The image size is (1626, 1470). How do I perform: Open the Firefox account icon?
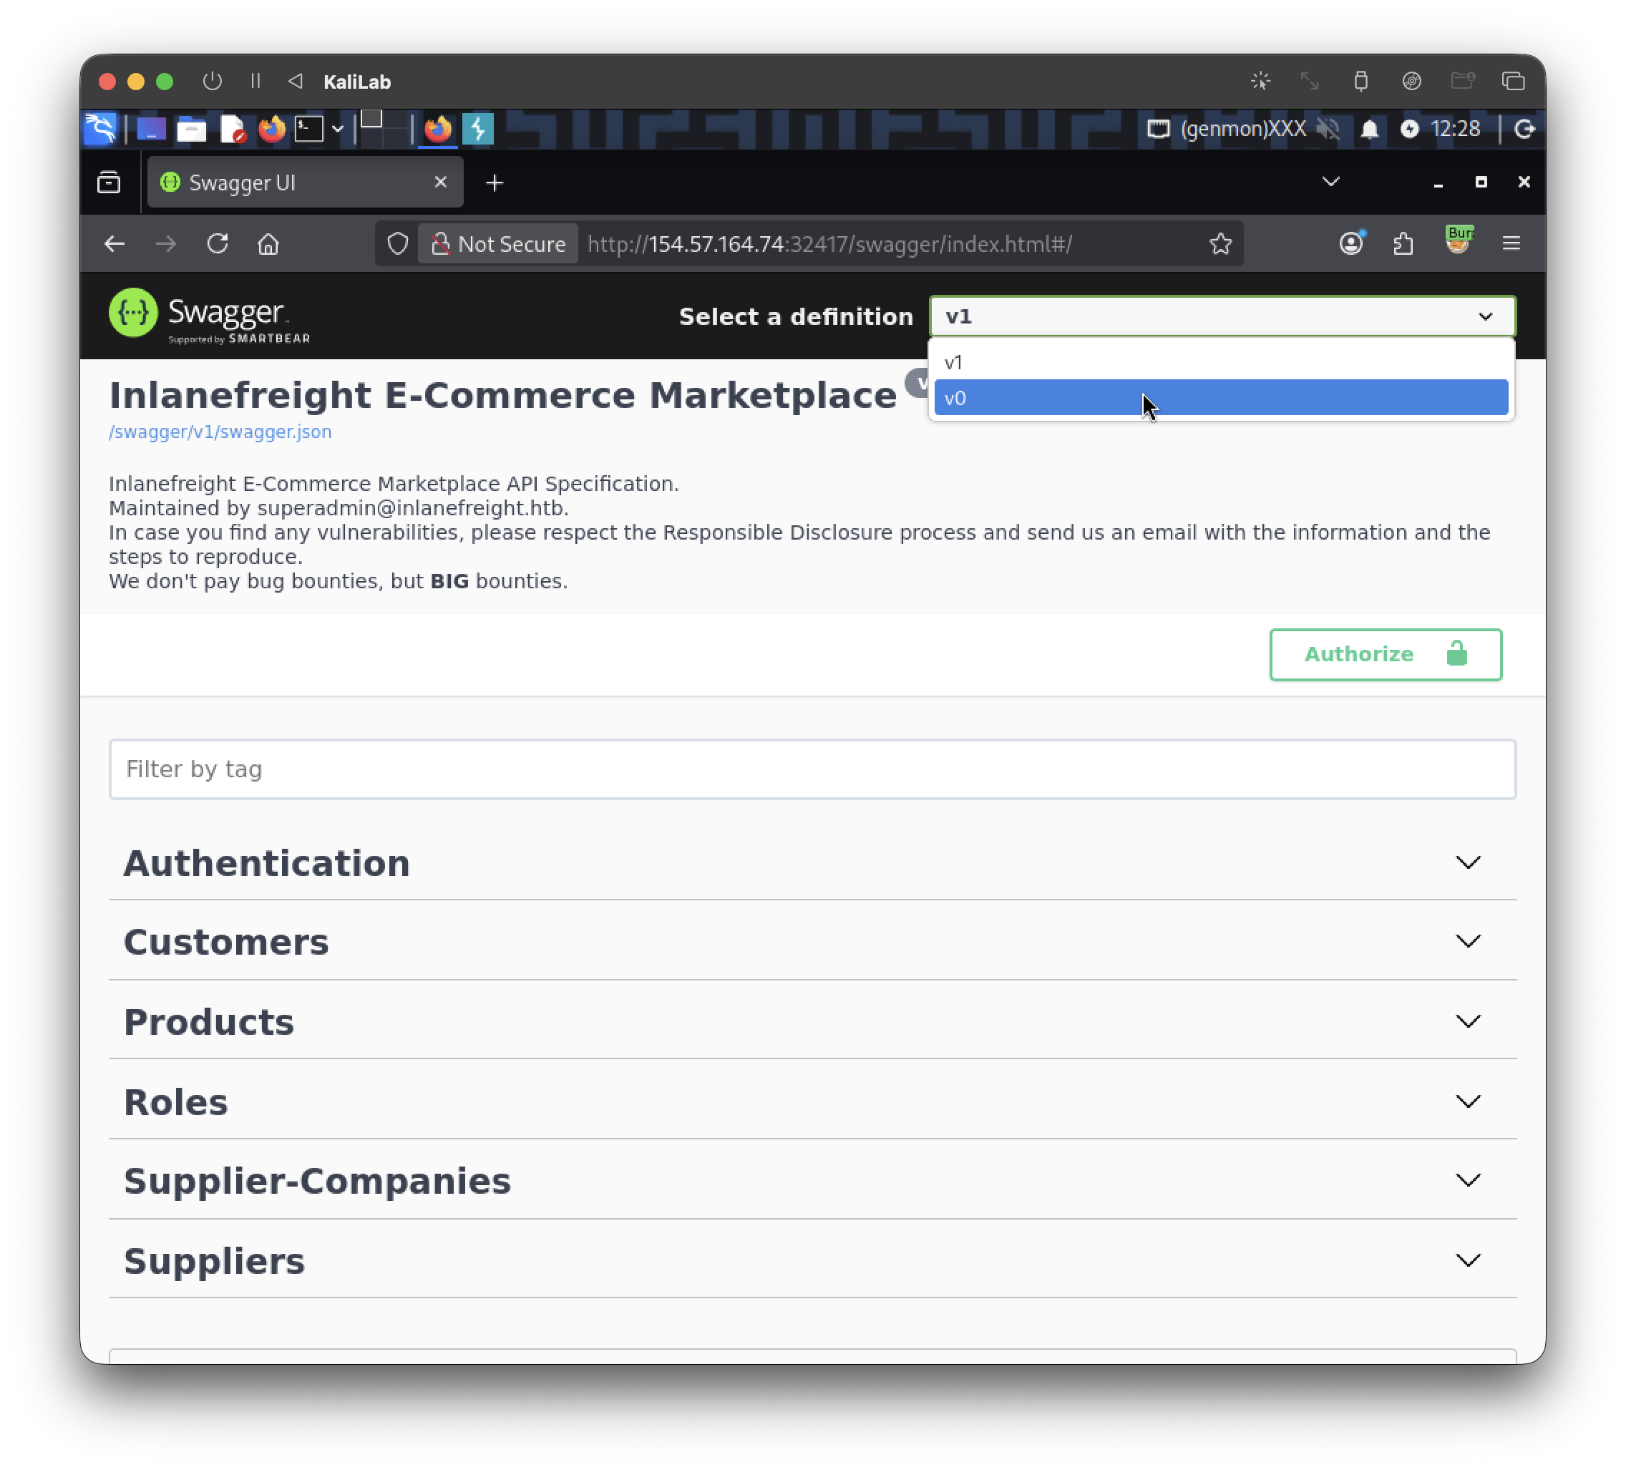[x=1351, y=243]
